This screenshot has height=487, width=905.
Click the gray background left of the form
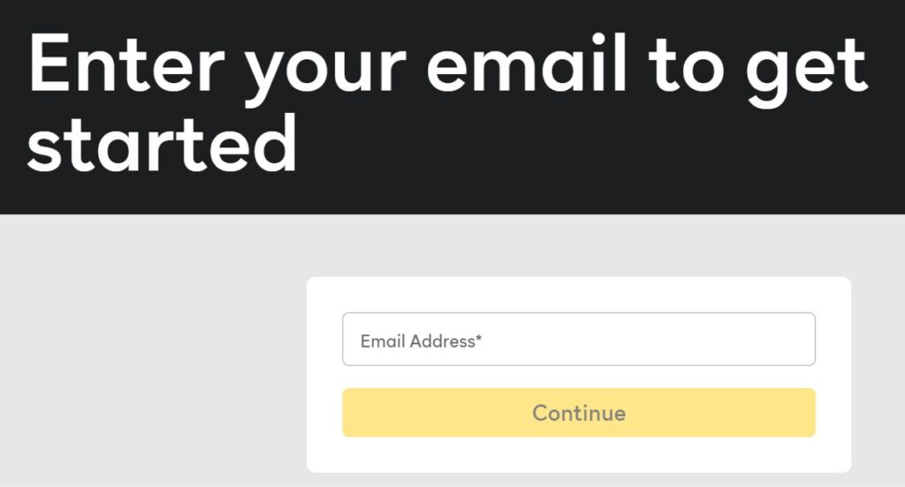point(150,353)
